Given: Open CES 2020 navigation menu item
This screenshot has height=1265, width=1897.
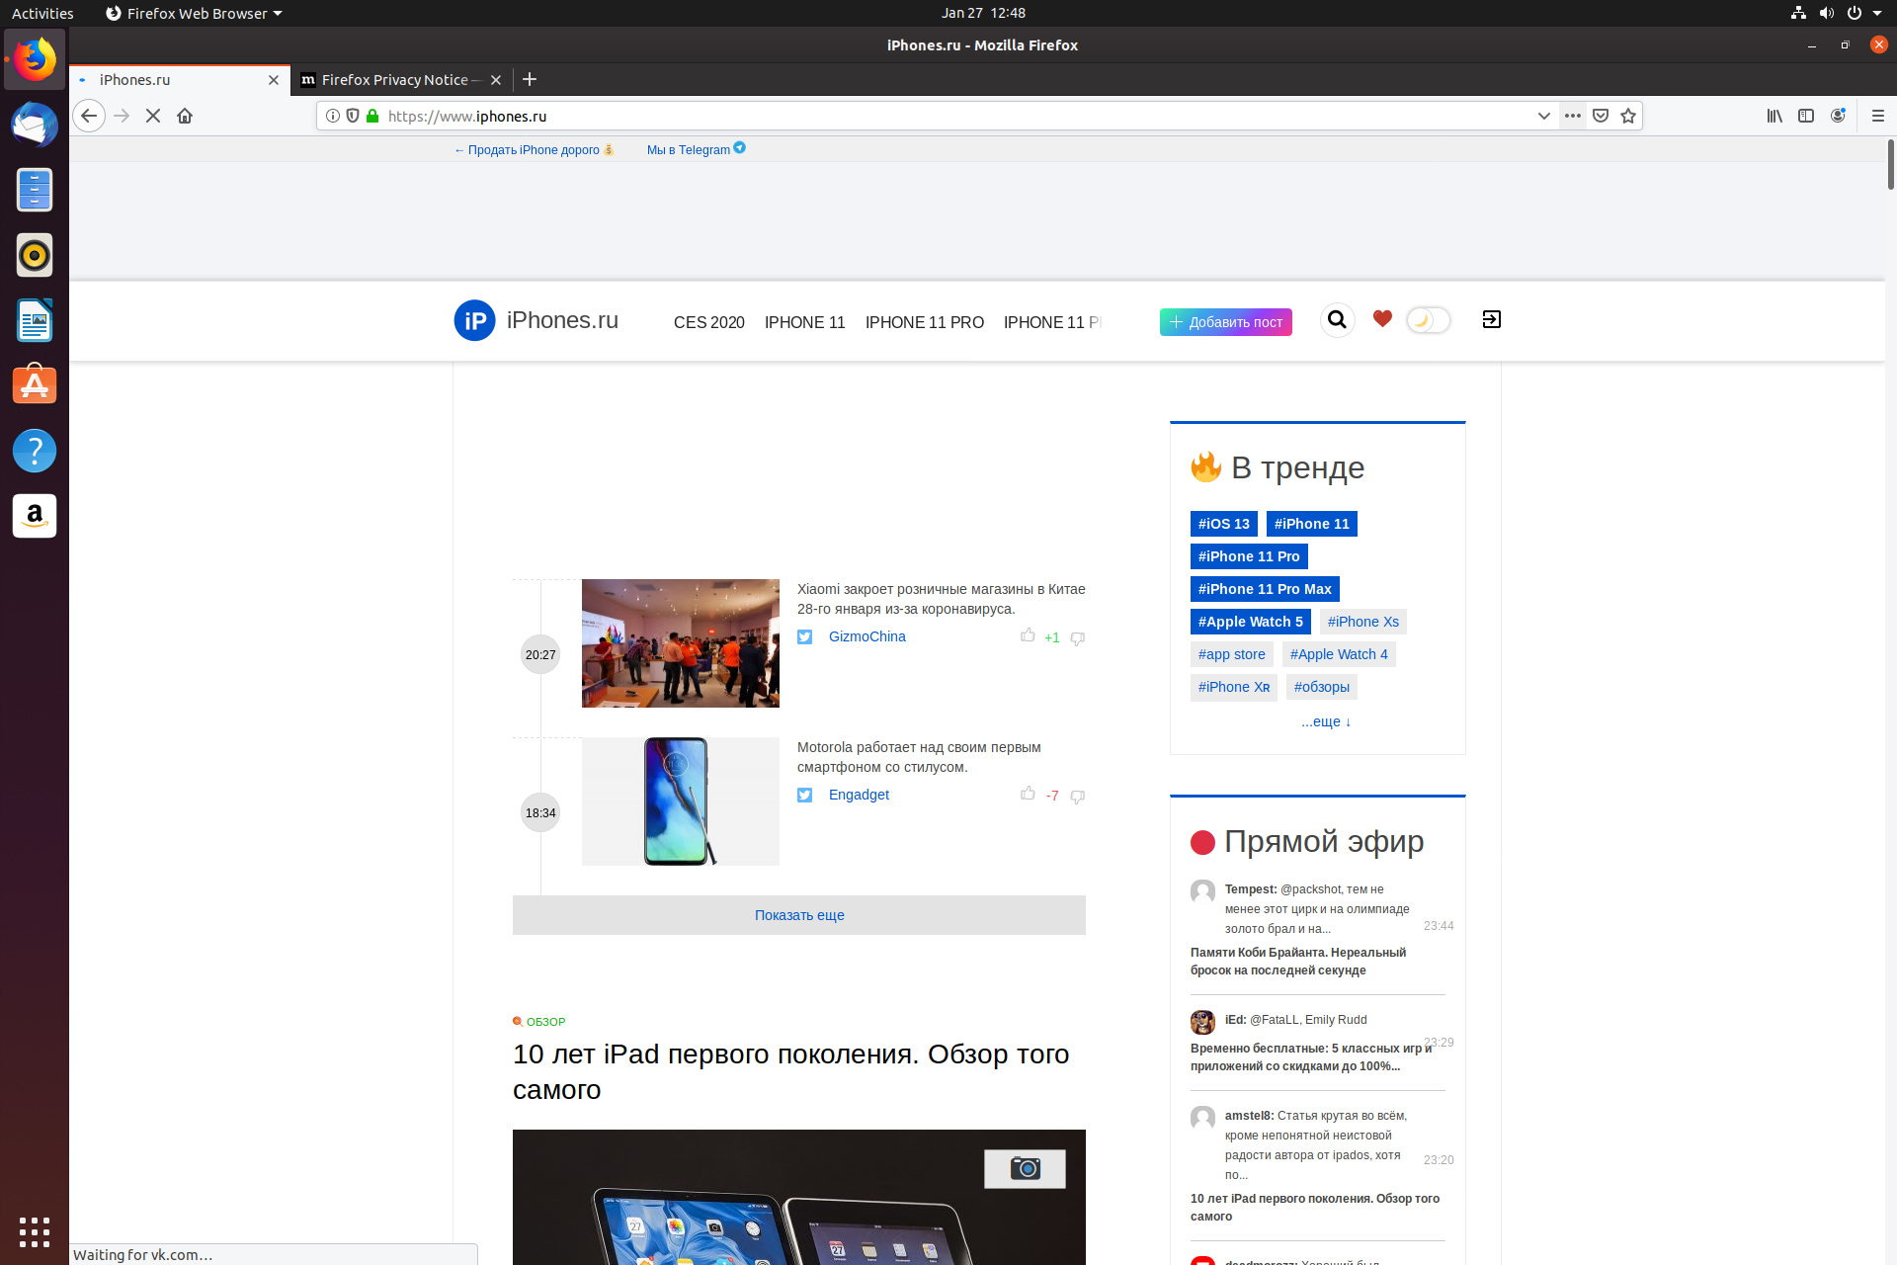Looking at the screenshot, I should click(x=708, y=322).
